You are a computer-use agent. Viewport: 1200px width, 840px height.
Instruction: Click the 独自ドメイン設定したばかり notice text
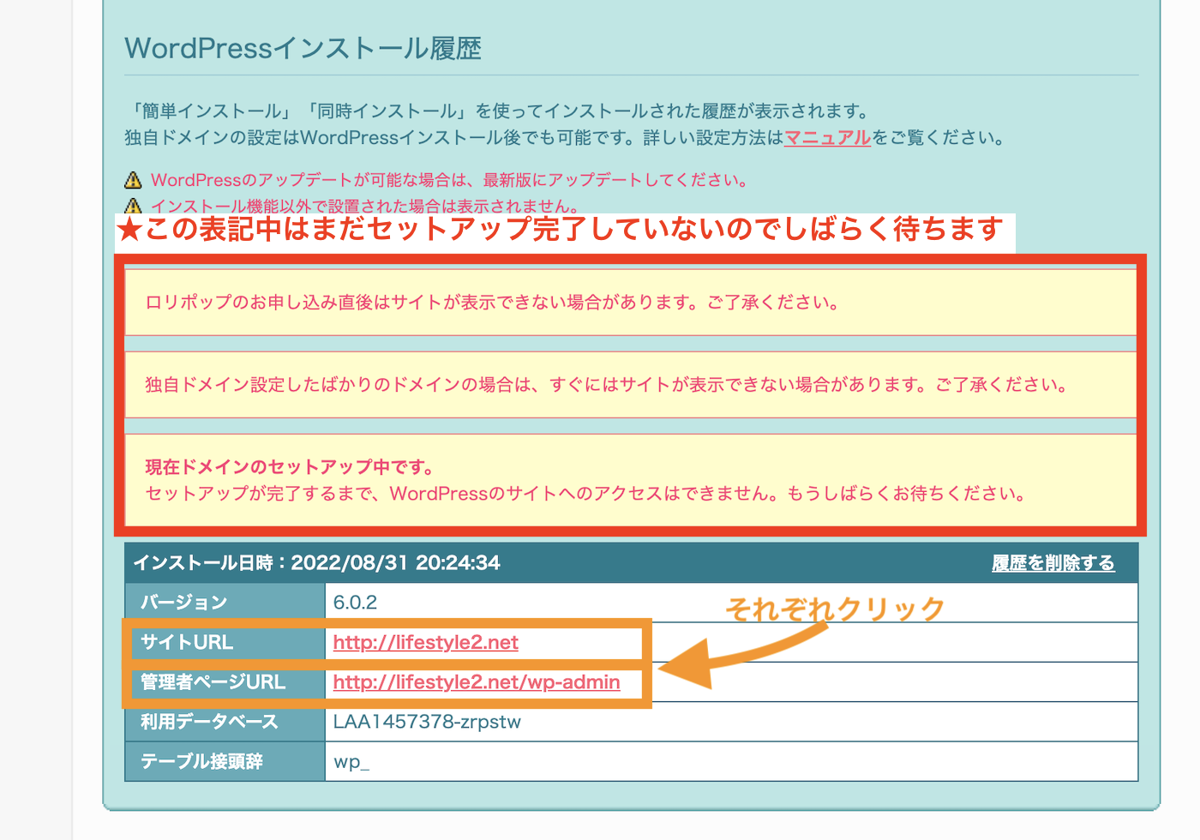tap(606, 384)
